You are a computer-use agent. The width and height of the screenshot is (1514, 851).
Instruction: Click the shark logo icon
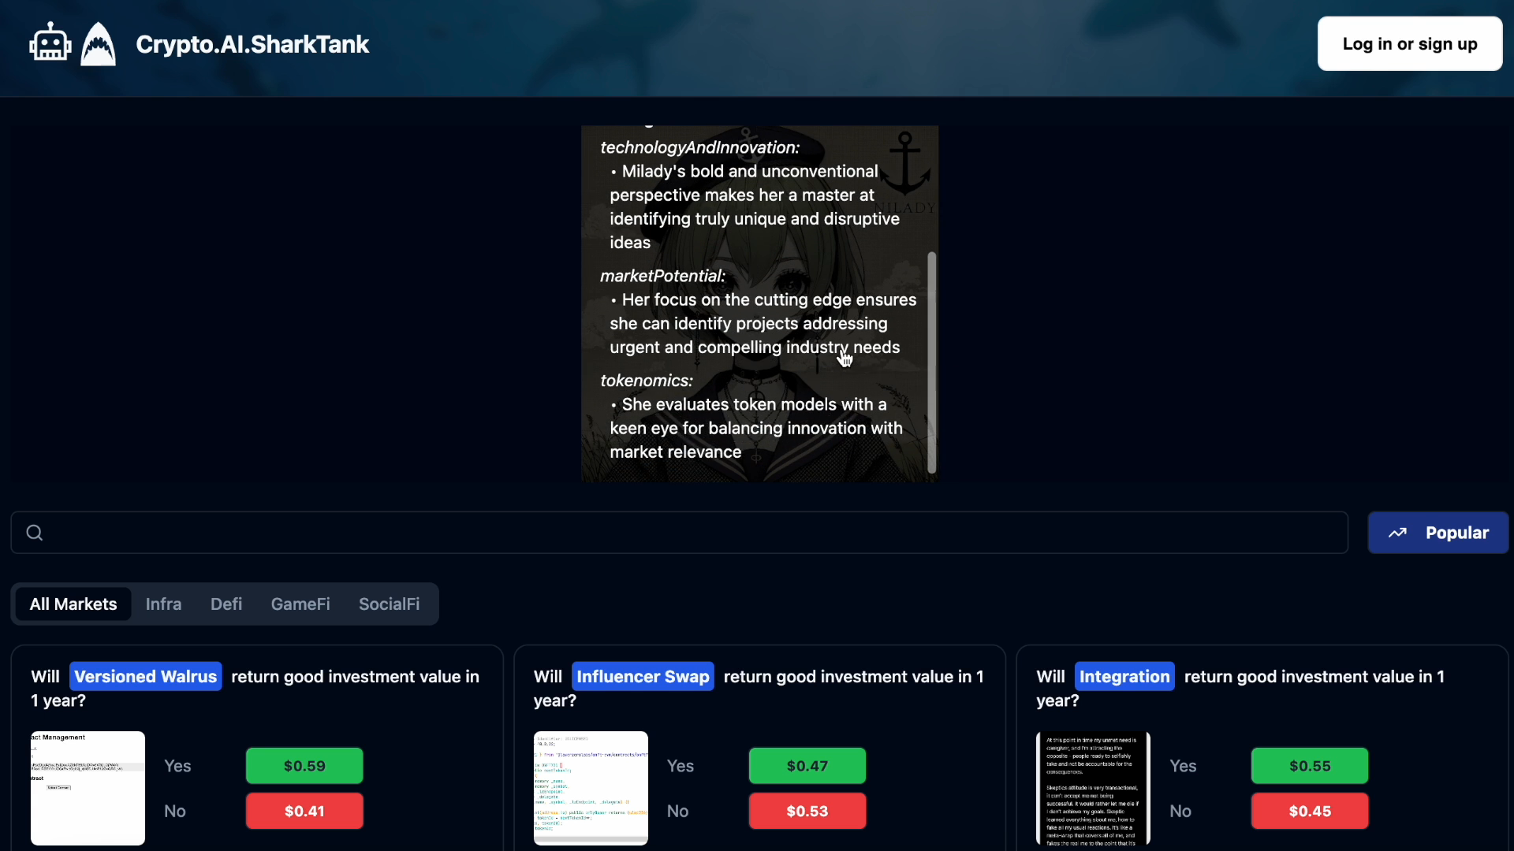pyautogui.click(x=99, y=44)
